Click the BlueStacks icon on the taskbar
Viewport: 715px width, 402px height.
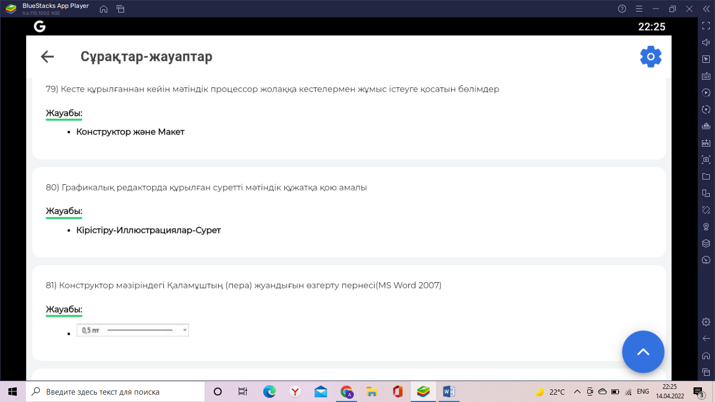point(423,392)
